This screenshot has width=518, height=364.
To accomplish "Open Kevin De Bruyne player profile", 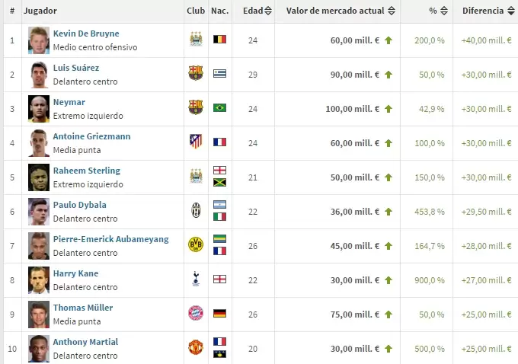I will tap(86, 34).
